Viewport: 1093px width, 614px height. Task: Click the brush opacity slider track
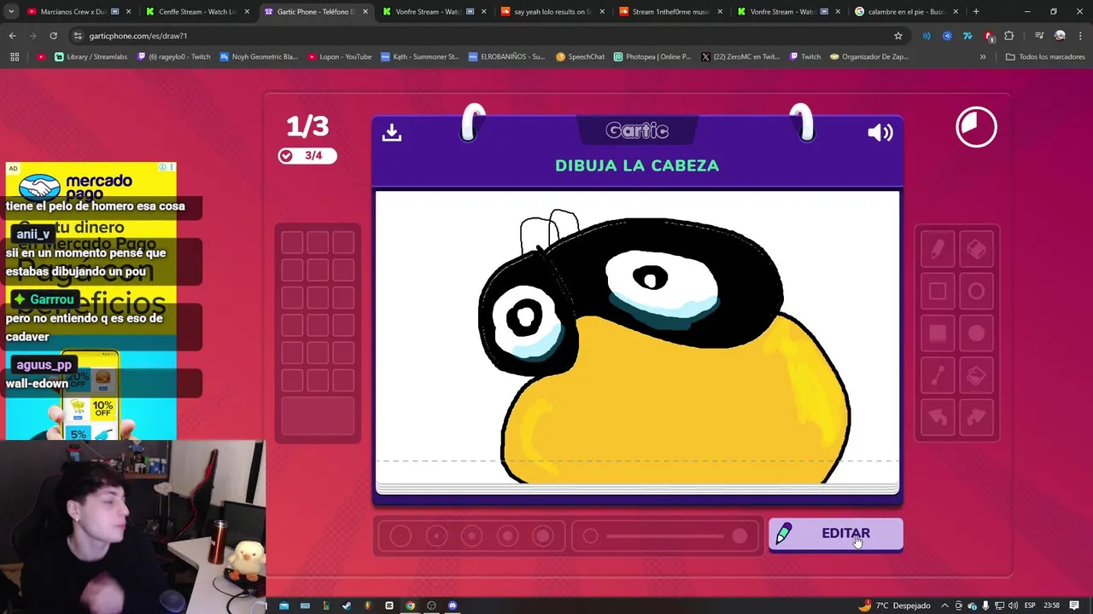[666, 536]
